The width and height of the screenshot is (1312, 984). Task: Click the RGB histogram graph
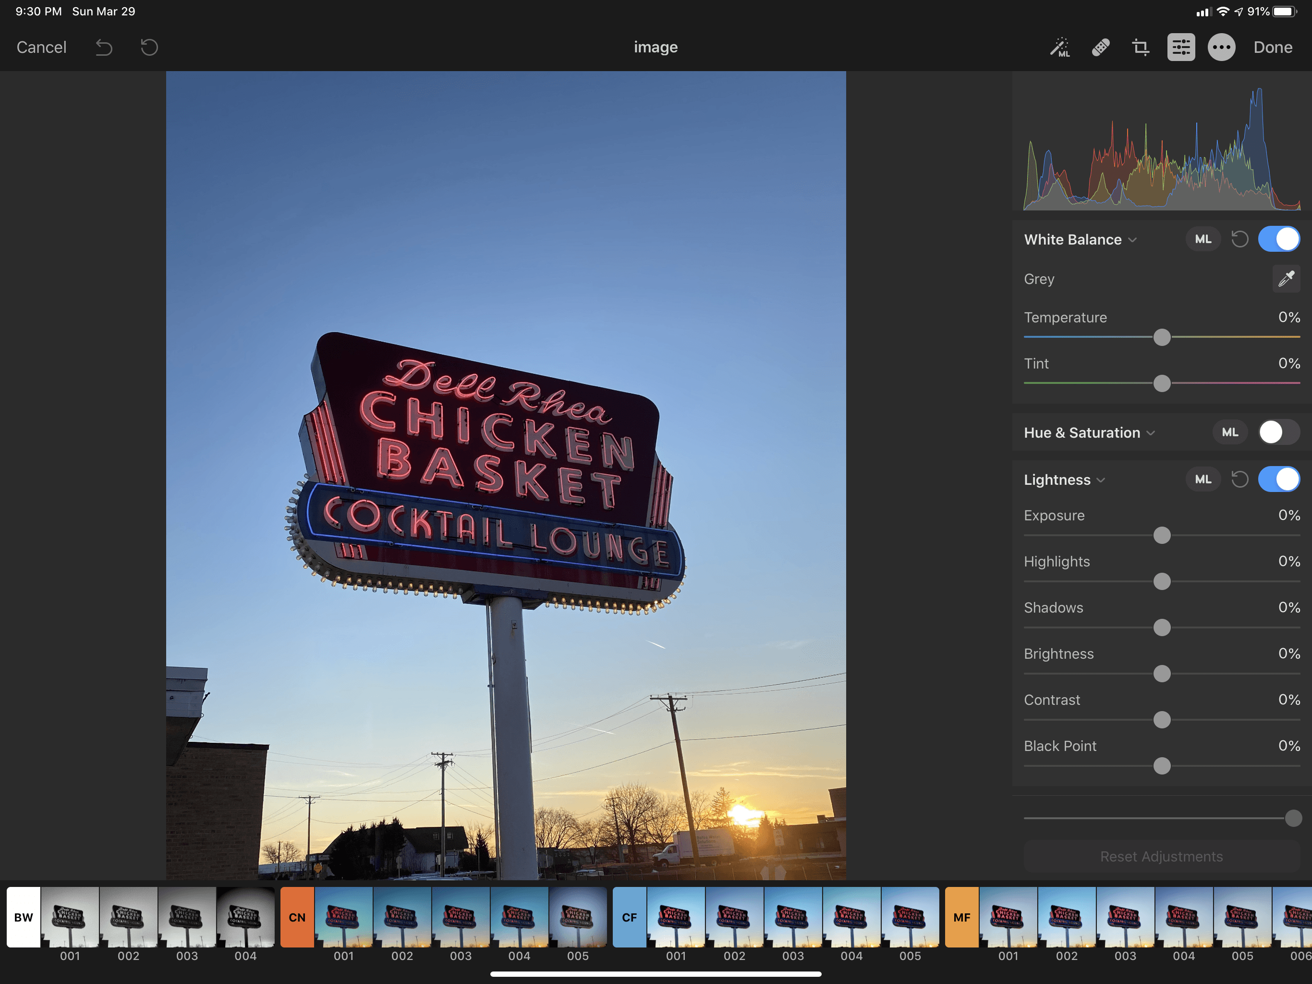1162,148
